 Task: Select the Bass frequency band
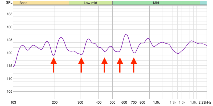(41, 3)
